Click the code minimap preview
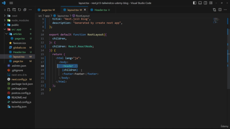 click(216, 20)
